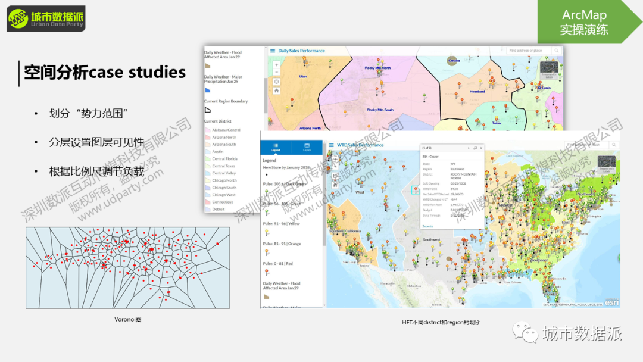This screenshot has height=362, width=643.
Task: Switch WTD map basemap to Imagery thumbnail
Action: (x=607, y=164)
